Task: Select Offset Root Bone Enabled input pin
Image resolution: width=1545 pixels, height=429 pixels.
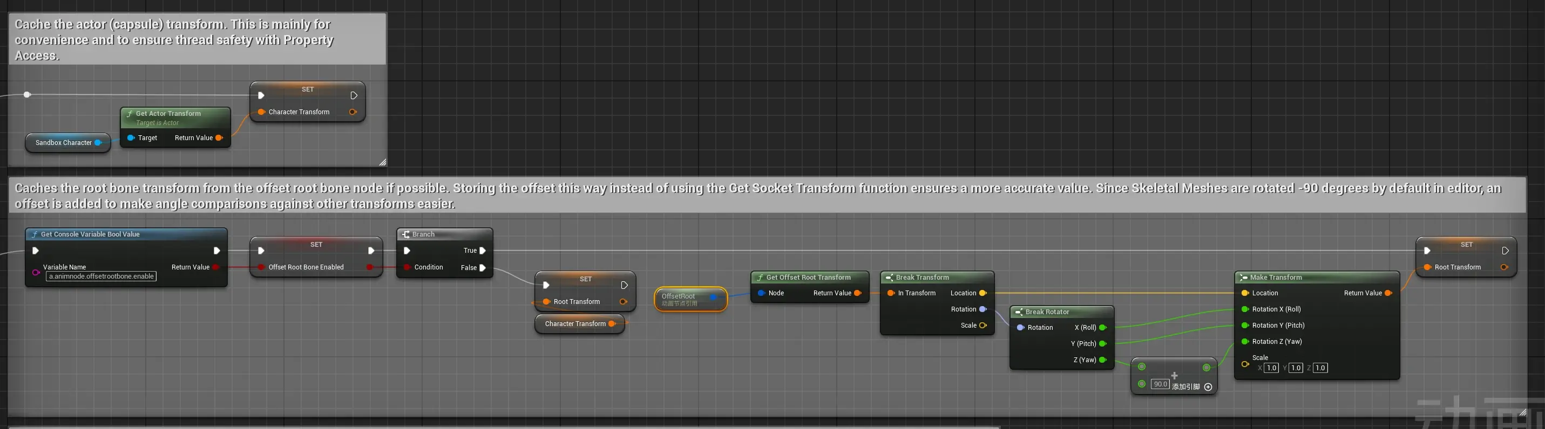Action: pos(261,267)
